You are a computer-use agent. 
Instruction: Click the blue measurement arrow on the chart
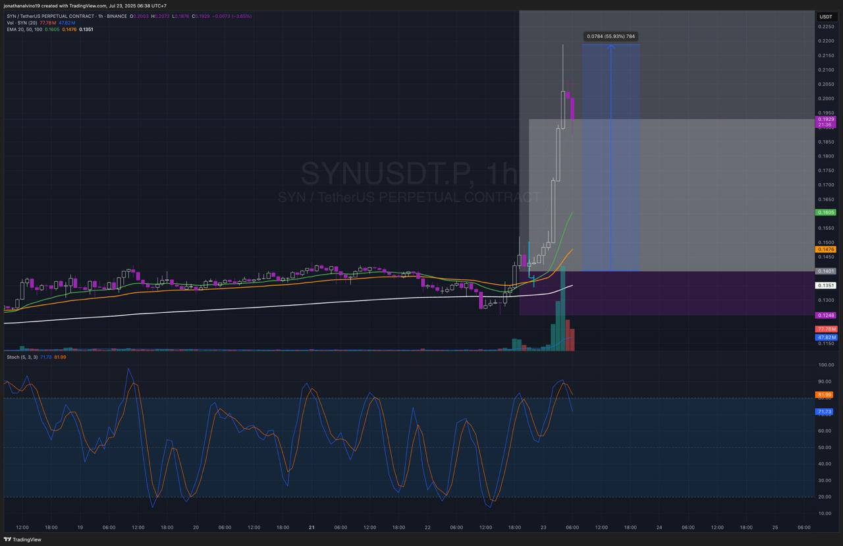tap(611, 158)
